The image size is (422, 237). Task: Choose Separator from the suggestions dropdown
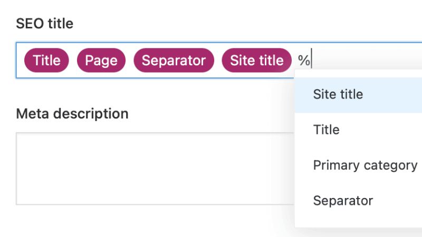[x=343, y=201]
